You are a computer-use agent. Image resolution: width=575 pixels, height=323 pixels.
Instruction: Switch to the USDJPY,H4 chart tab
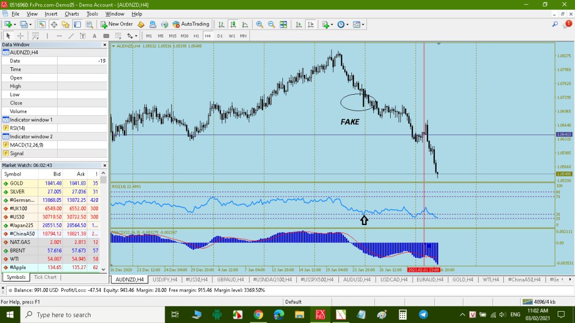tap(165, 279)
